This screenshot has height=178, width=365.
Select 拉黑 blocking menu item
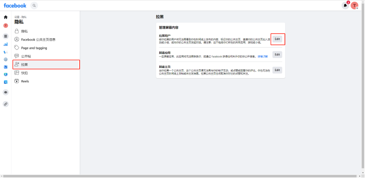click(x=25, y=65)
